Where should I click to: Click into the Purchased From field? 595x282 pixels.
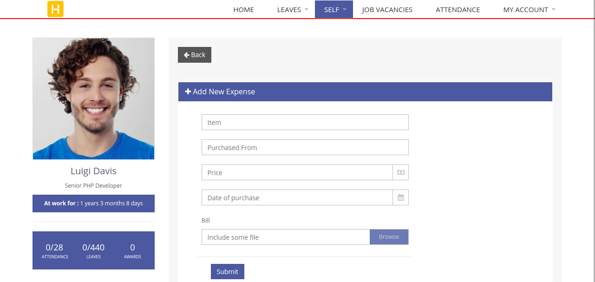coord(305,147)
